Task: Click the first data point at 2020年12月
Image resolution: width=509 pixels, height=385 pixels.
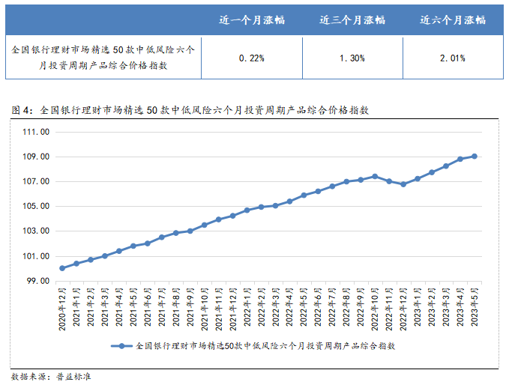Action: [x=62, y=268]
